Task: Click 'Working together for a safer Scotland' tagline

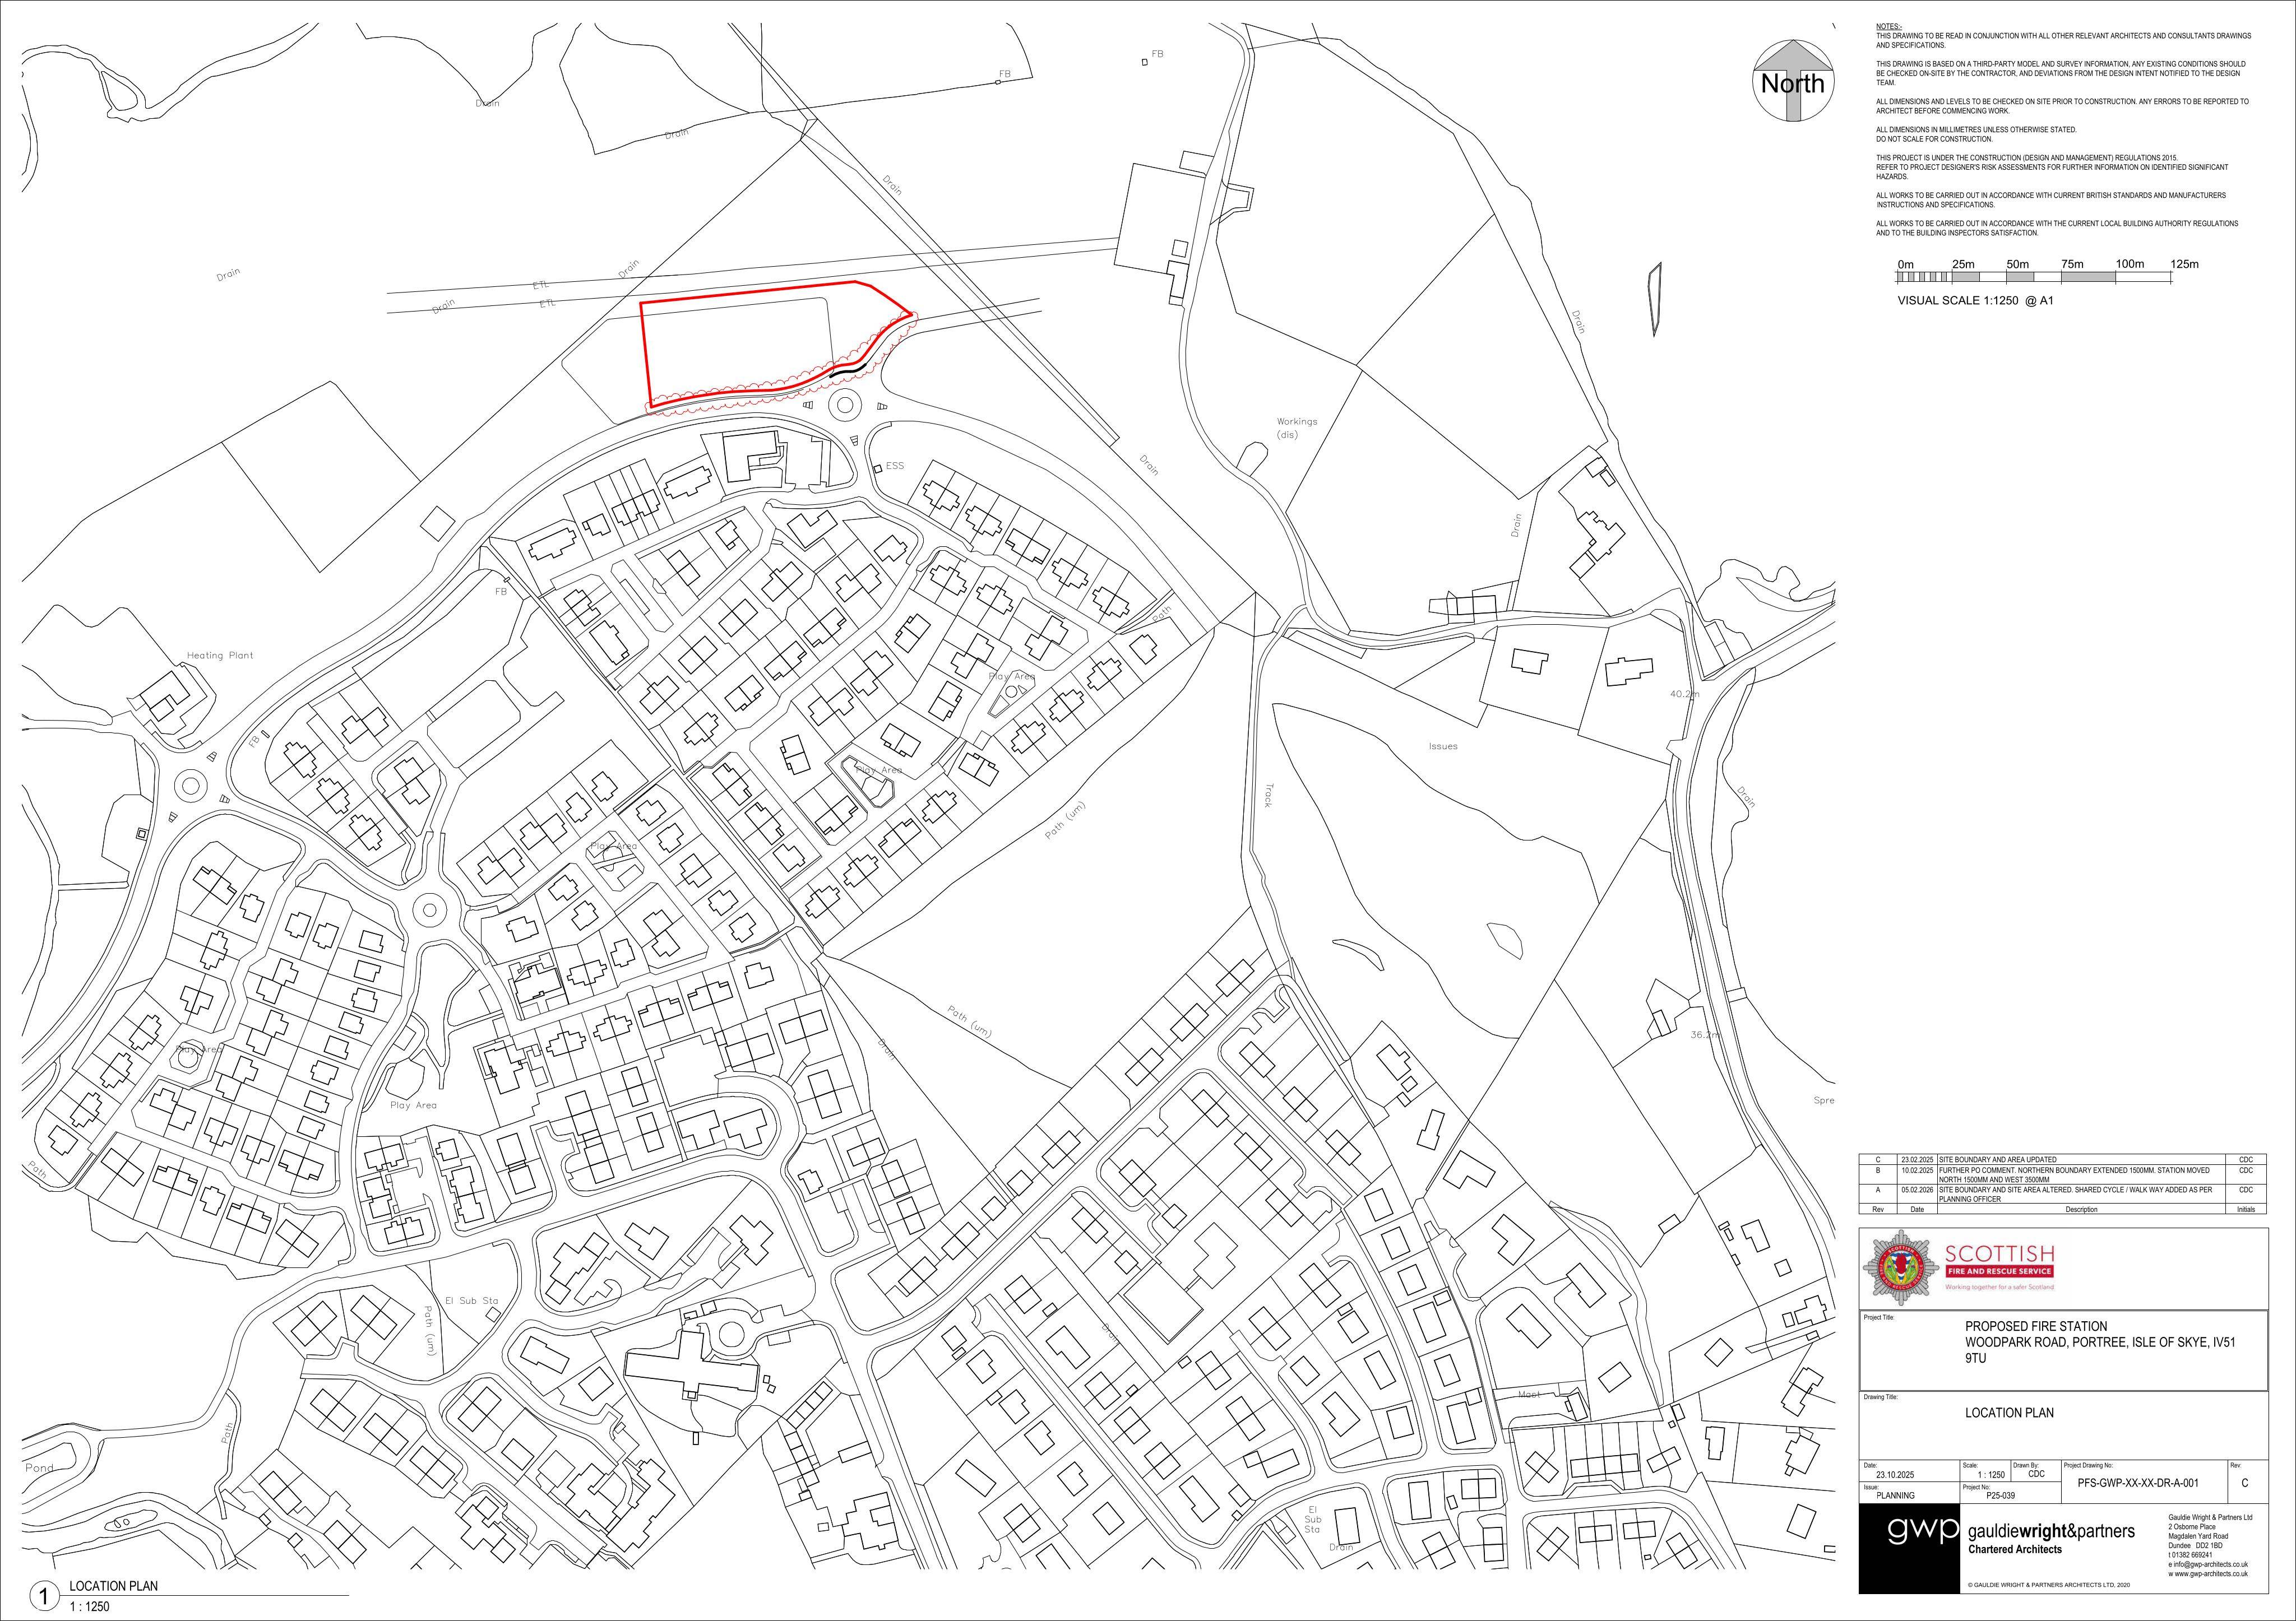Action: pos(1999,1287)
